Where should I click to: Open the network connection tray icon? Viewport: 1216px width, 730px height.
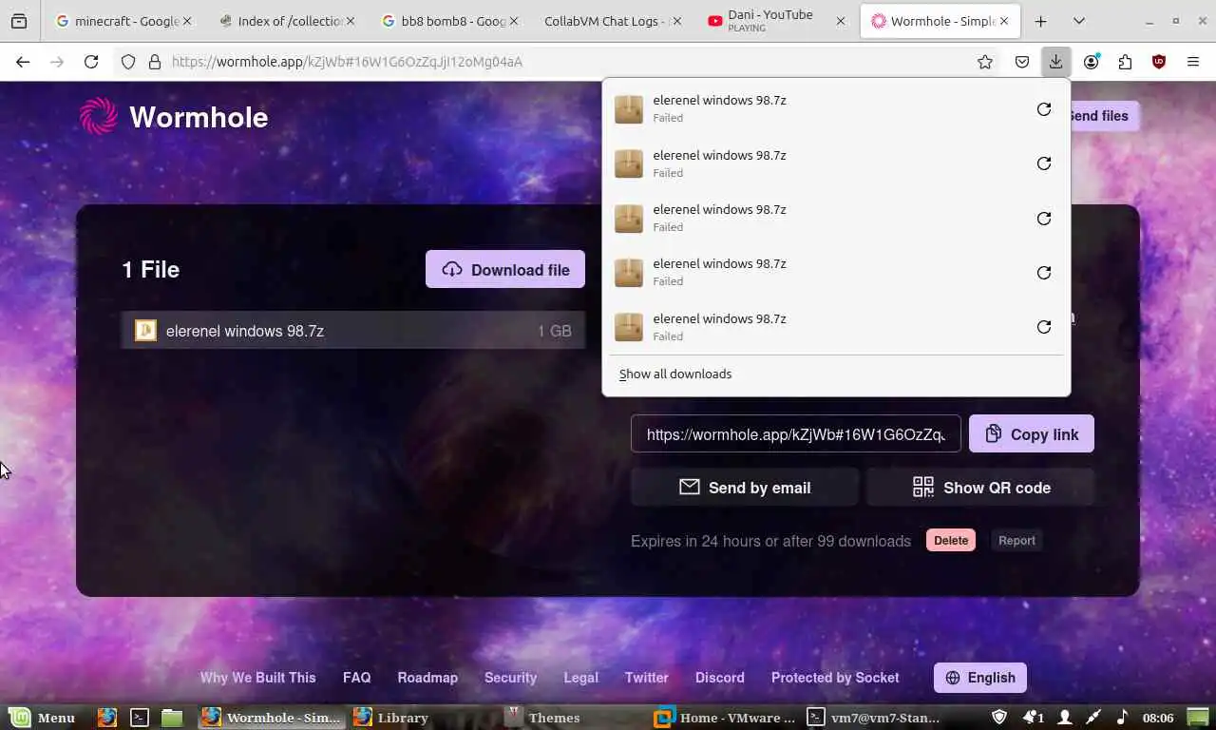coord(1093,718)
